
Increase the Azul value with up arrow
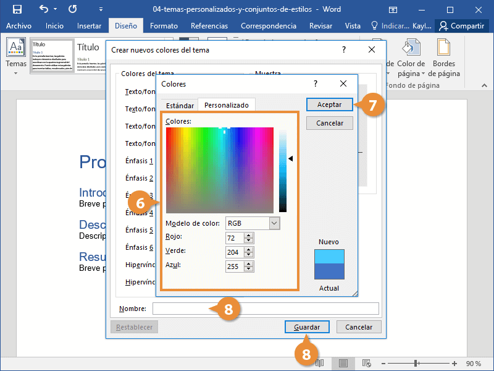249,264
